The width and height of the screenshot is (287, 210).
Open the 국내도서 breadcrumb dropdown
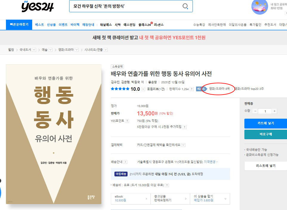click(34, 50)
